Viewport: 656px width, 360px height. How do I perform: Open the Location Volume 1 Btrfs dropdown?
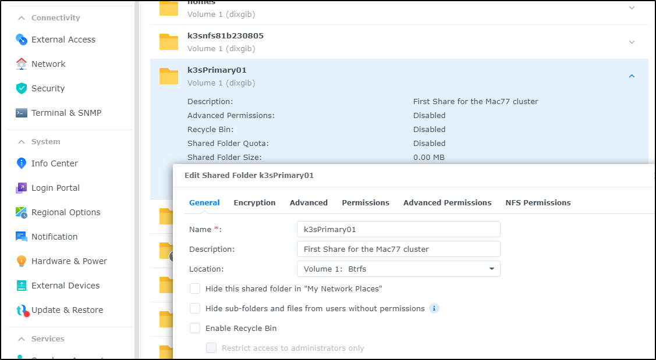tap(398, 269)
